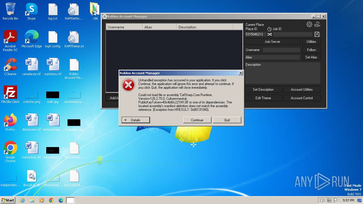Select thatasian.jpg image file
363x204 pixels.
(x=74, y=125)
